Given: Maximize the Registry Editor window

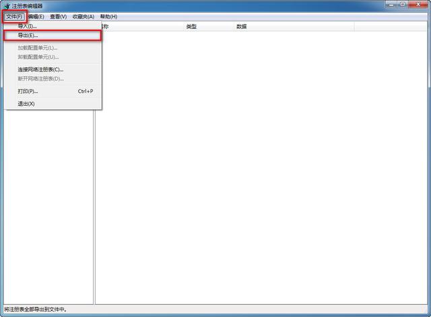Looking at the screenshot, I should click(403, 5).
